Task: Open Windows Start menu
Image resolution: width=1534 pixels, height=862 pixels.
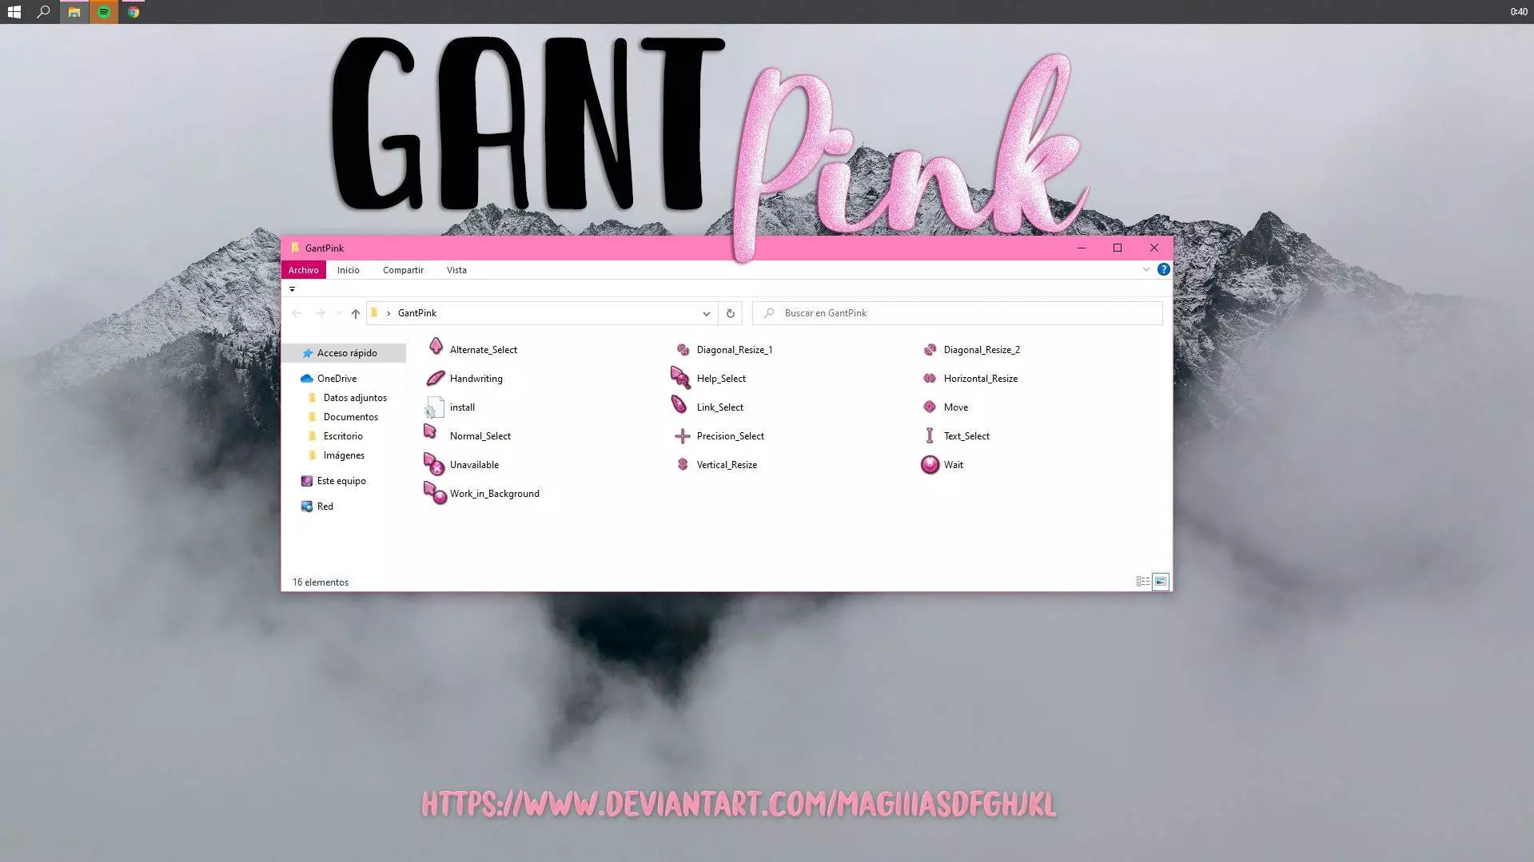Action: click(x=14, y=12)
